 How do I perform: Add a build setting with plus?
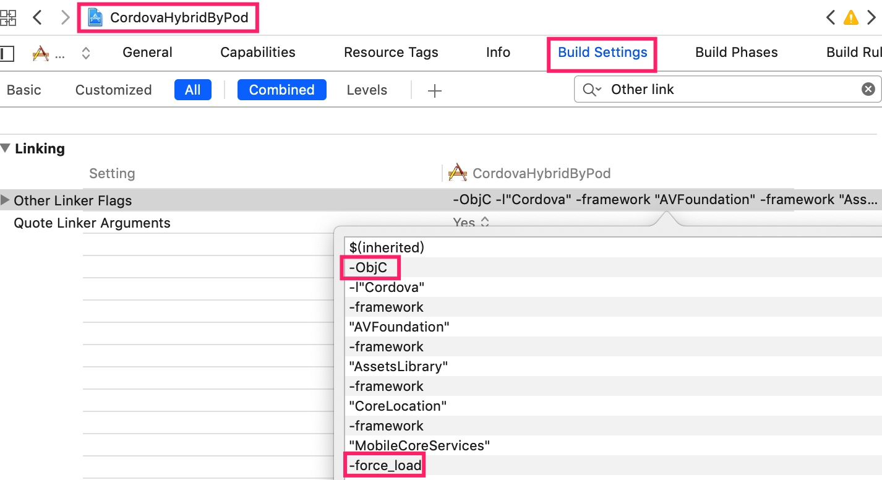point(435,91)
